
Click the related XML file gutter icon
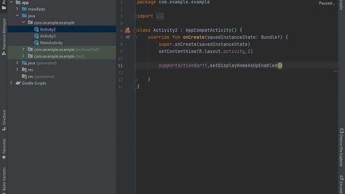point(127,30)
